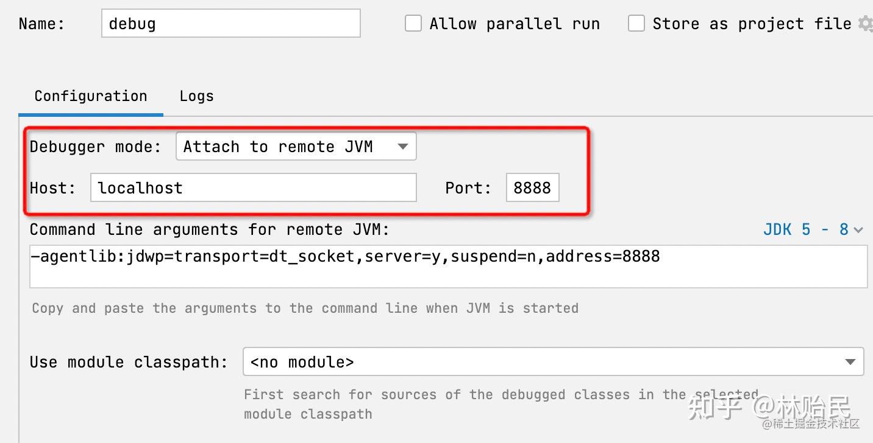Switch to the Configuration tab
This screenshot has height=443, width=873.
[x=90, y=96]
